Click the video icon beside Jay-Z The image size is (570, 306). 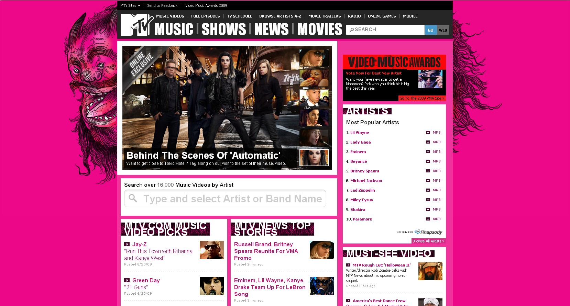coord(127,245)
